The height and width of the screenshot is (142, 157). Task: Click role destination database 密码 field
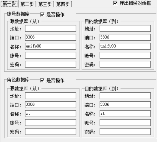tap(125, 132)
